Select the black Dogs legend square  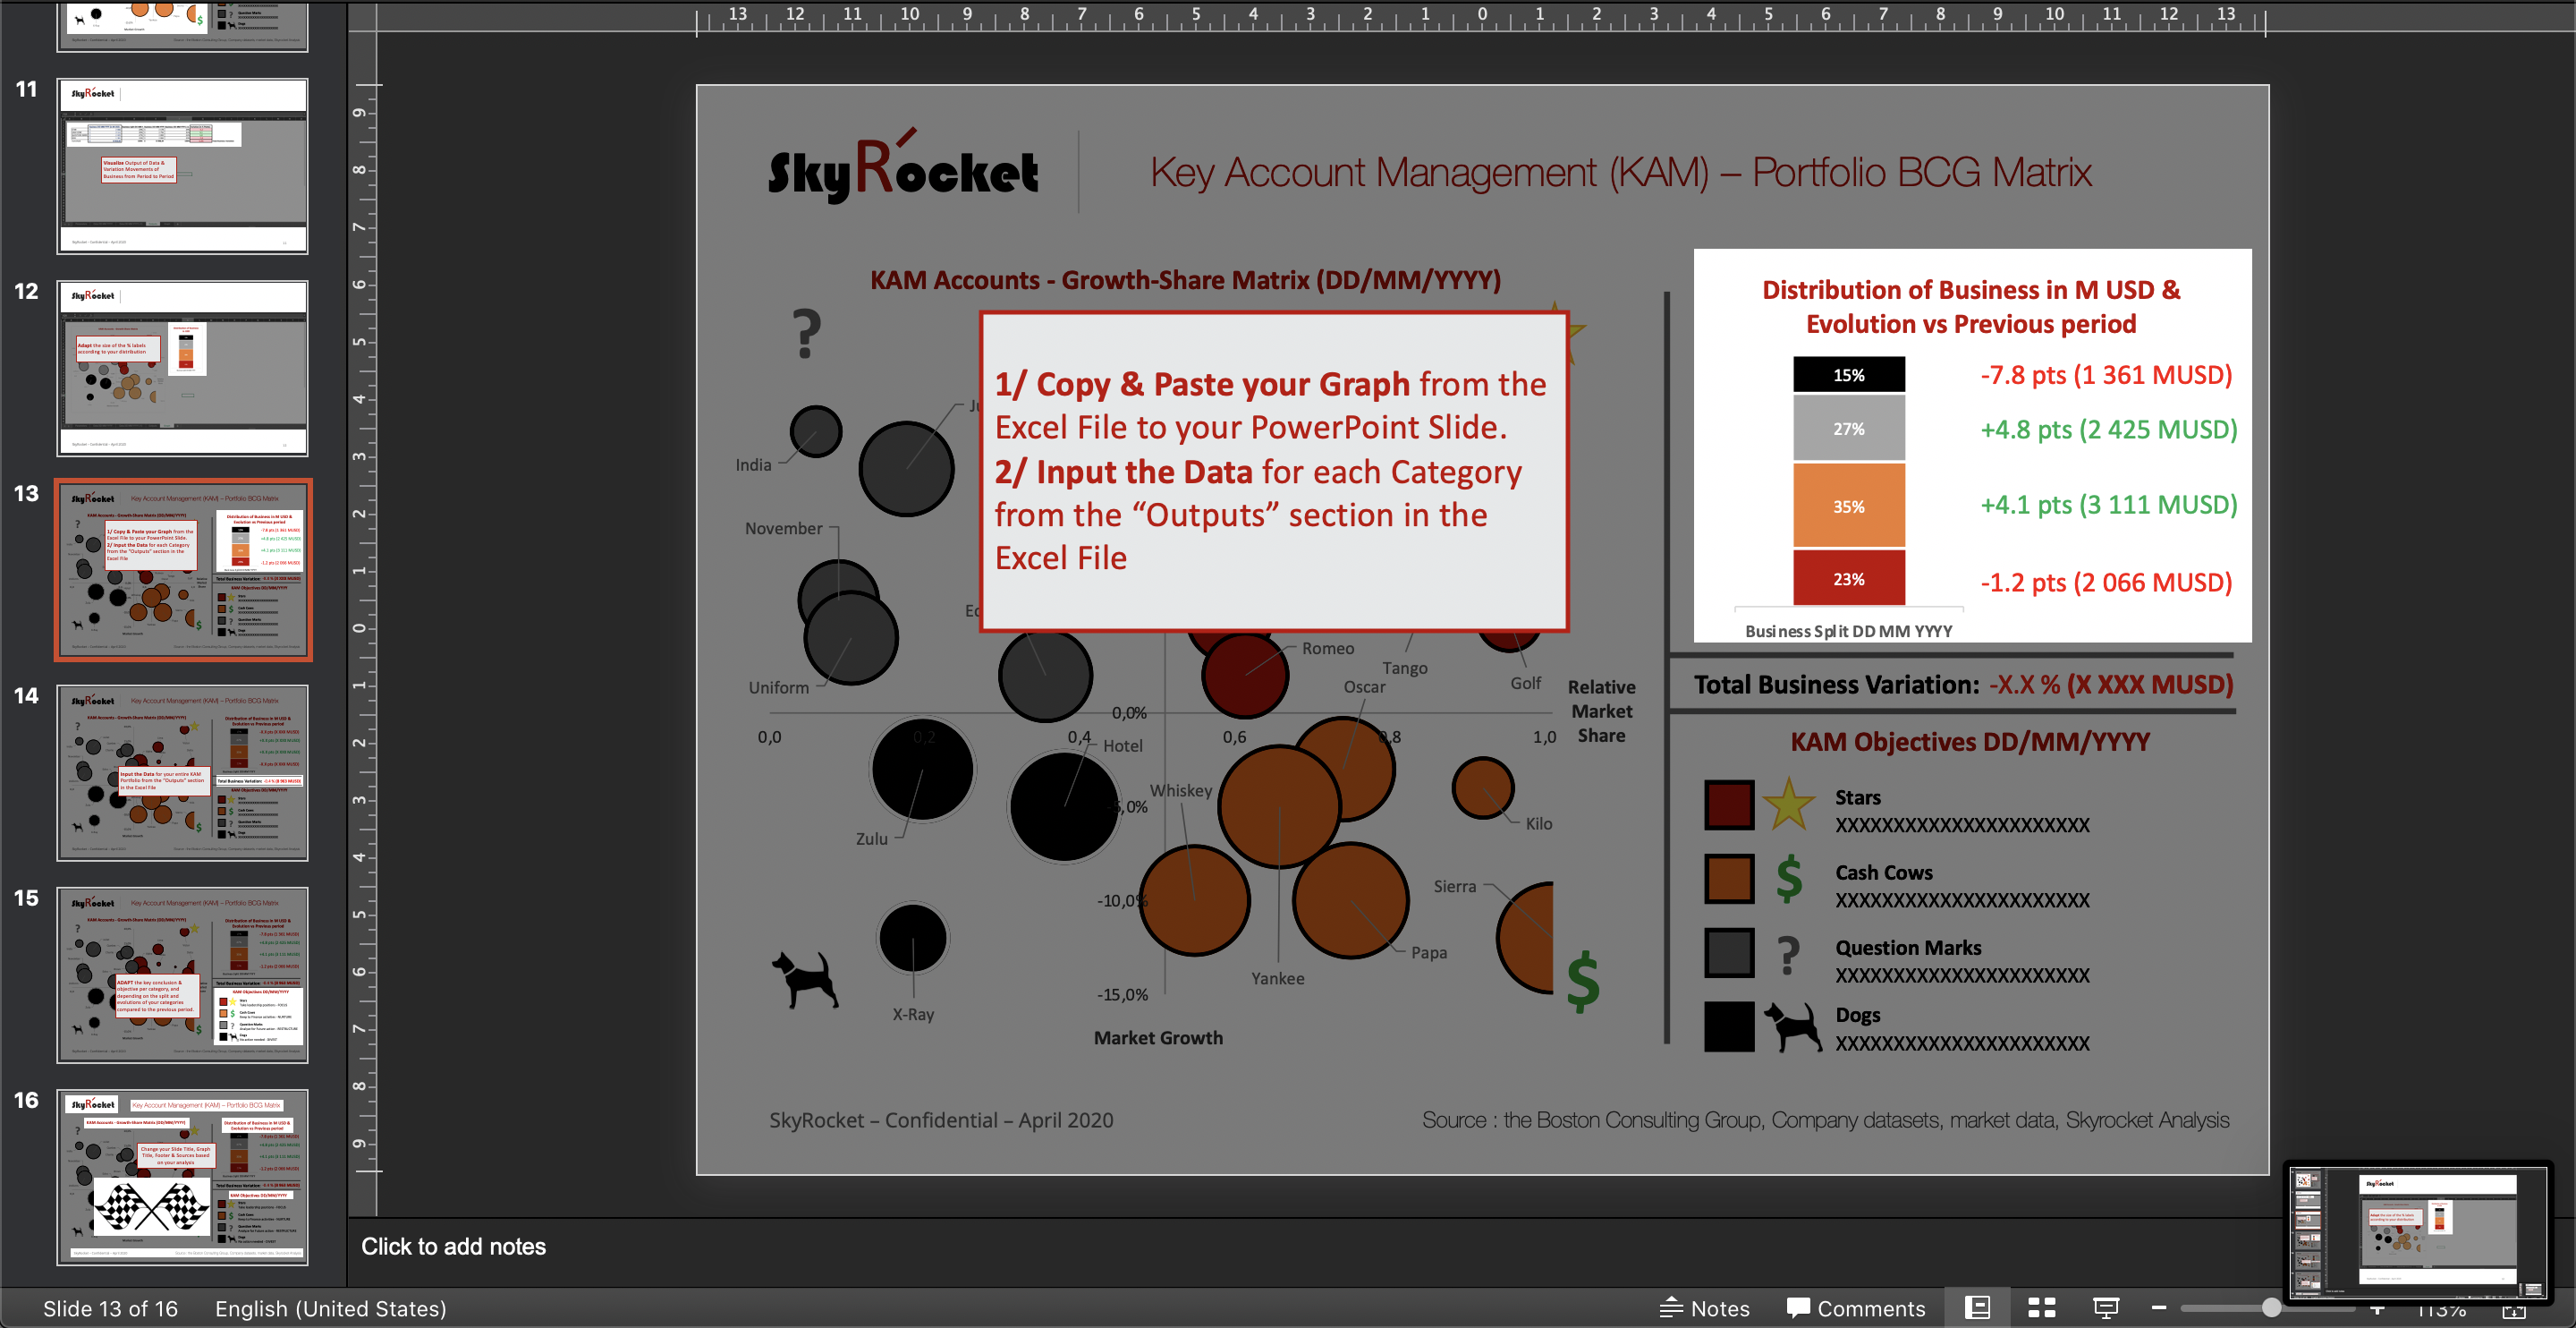(1729, 1026)
